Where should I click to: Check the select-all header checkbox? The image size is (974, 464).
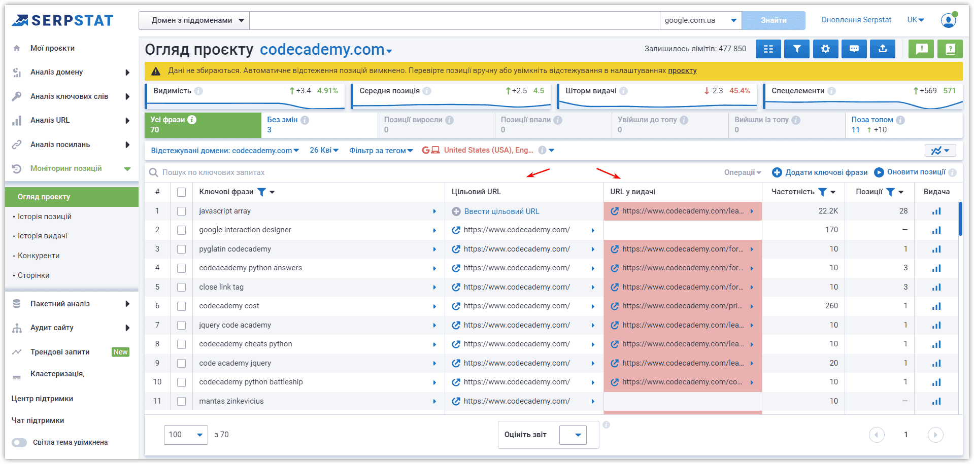point(181,192)
